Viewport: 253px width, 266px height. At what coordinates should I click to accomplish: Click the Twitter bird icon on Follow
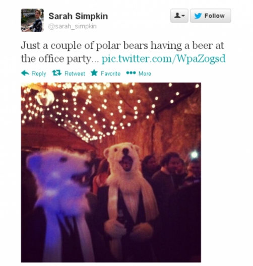click(x=198, y=16)
